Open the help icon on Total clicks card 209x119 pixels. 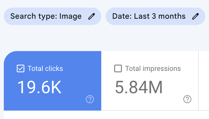point(90,99)
